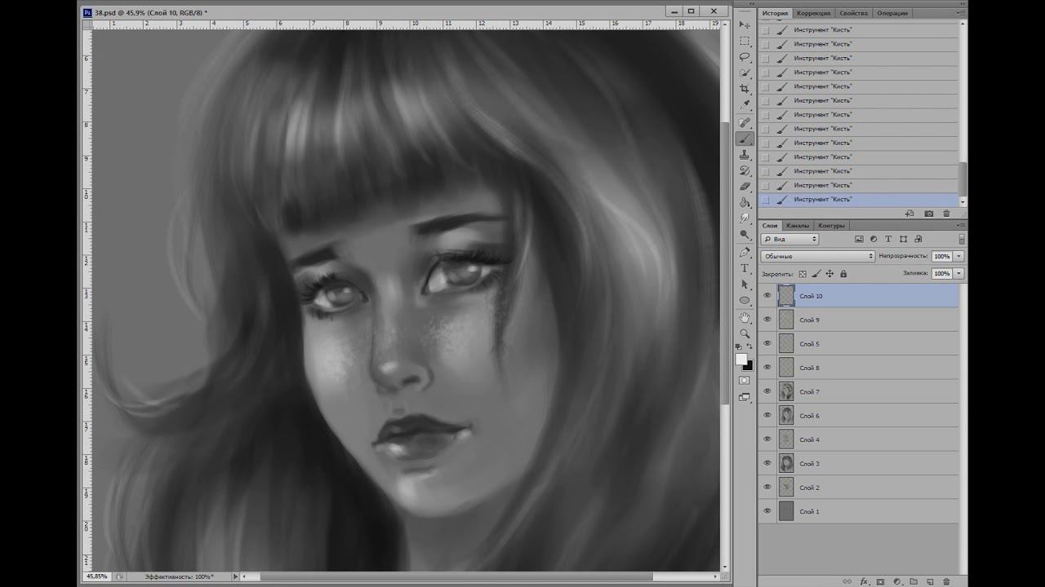Viewport: 1045px width, 587px height.
Task: Toggle lock transparent pixels
Action: tap(803, 274)
